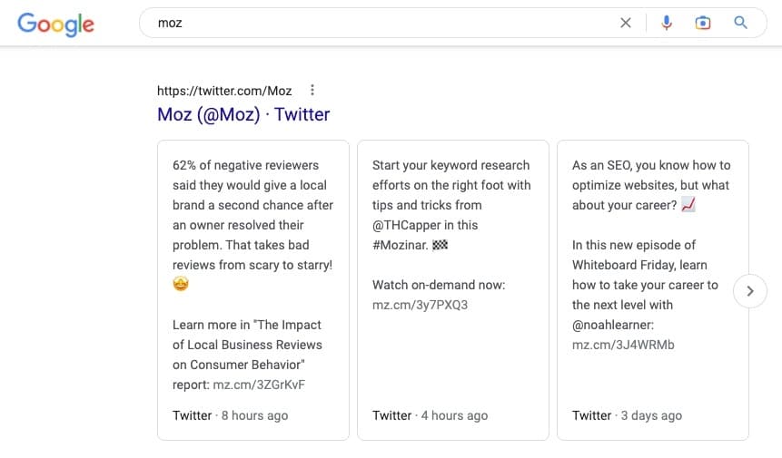Start voice search with the microphone
This screenshot has height=458, width=782.
coord(667,24)
